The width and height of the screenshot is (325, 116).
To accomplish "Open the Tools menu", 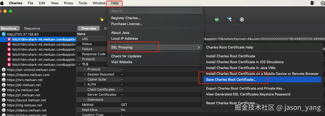I will [x=83, y=3].
